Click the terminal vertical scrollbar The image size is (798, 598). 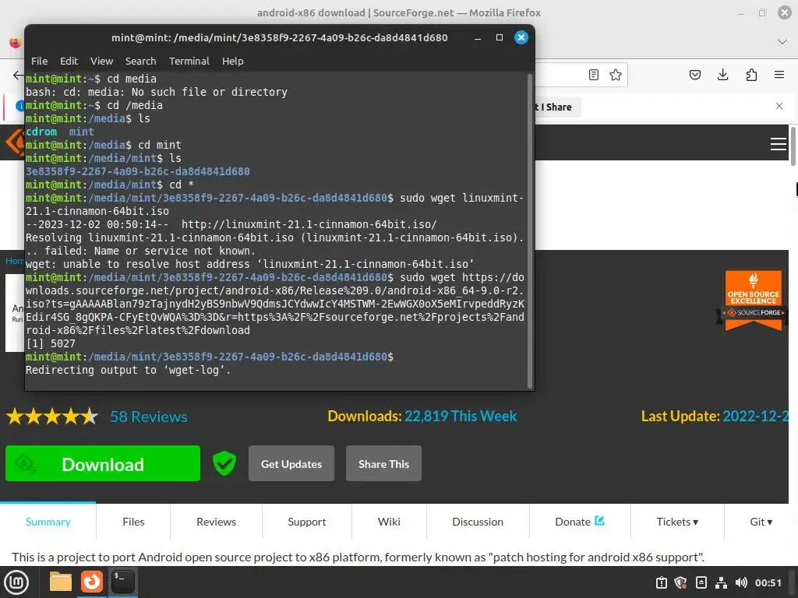pyautogui.click(x=530, y=231)
